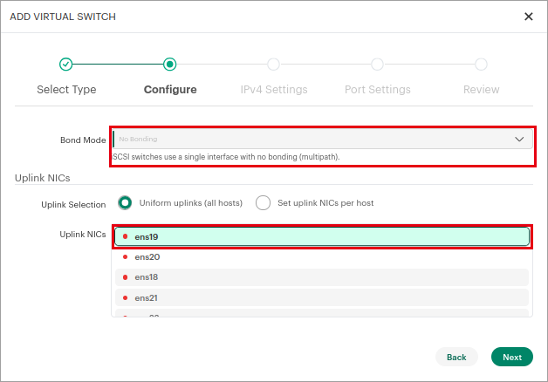Click the Back button
Viewport: 548px width, 382px height.
coord(456,357)
